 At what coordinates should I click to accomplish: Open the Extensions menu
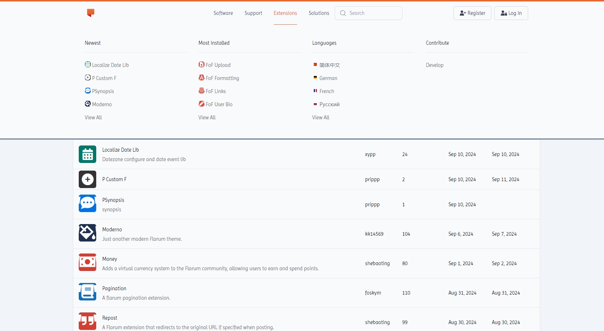coord(285,13)
